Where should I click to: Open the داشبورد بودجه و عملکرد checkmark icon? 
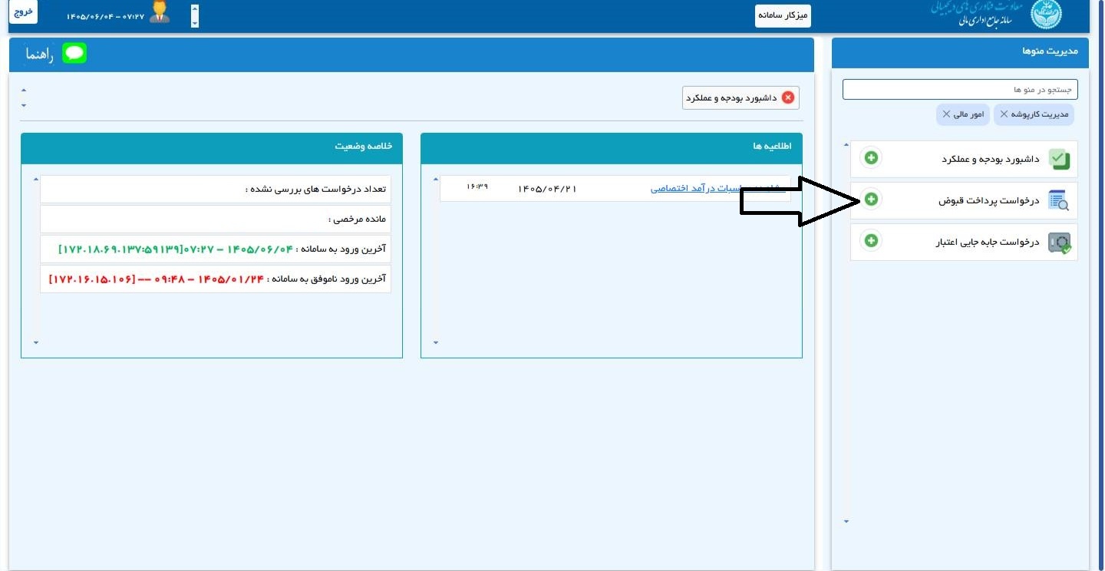(1059, 159)
